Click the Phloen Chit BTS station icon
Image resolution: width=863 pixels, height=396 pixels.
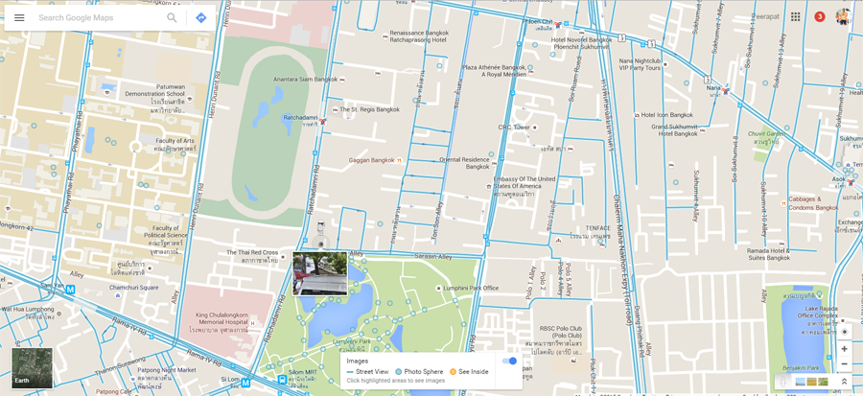click(557, 25)
